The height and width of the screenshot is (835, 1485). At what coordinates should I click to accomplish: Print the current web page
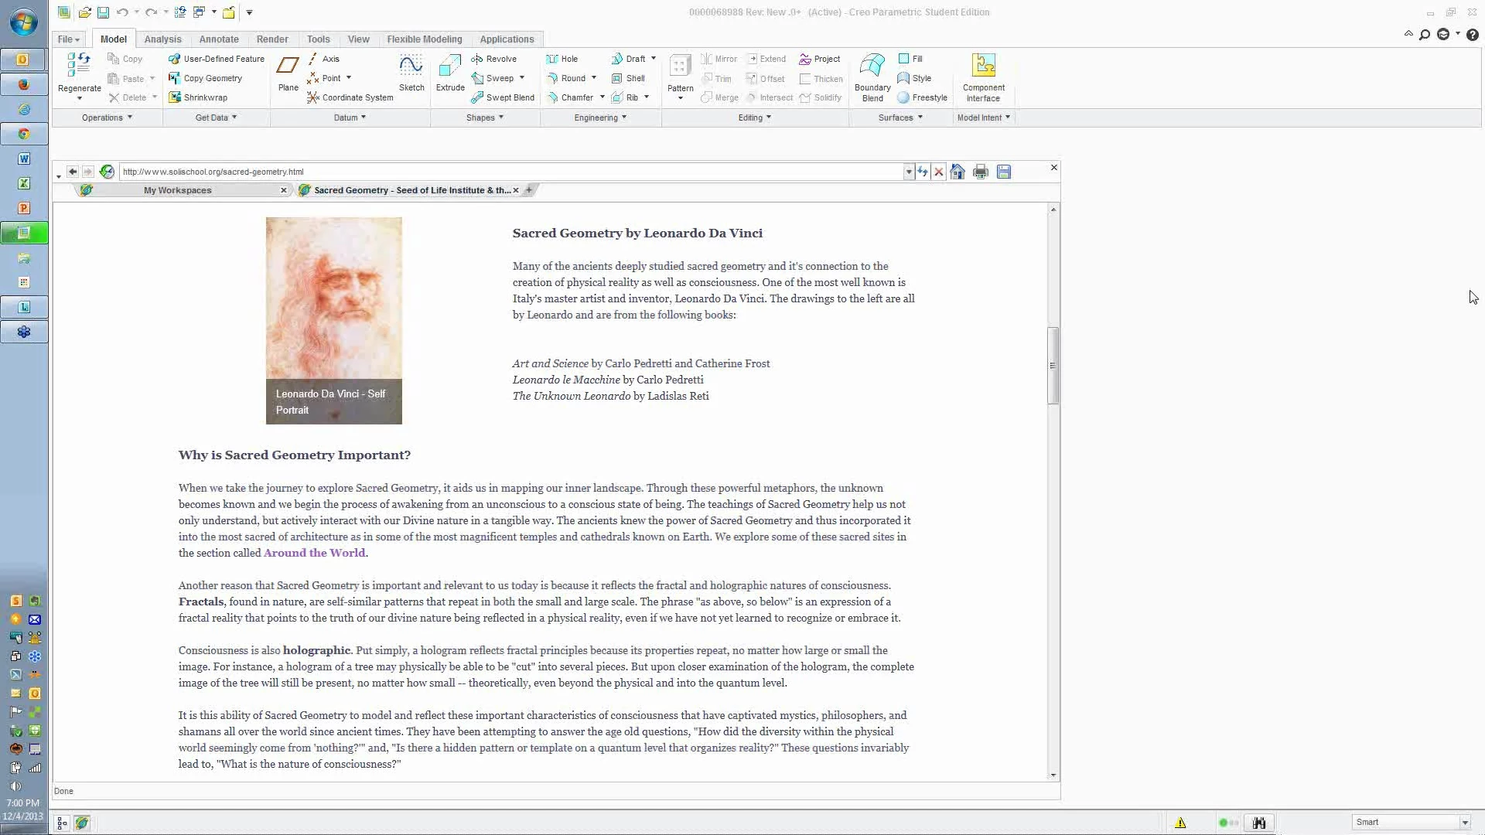pos(980,172)
